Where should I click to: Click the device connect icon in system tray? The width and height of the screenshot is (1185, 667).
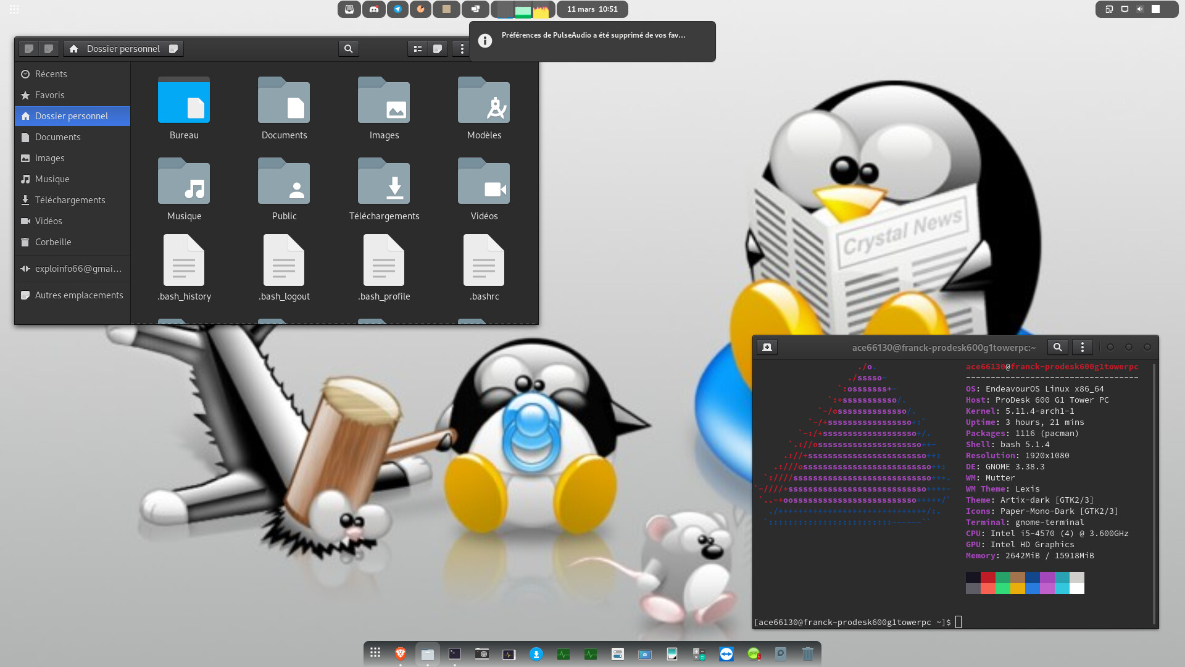tap(1109, 9)
